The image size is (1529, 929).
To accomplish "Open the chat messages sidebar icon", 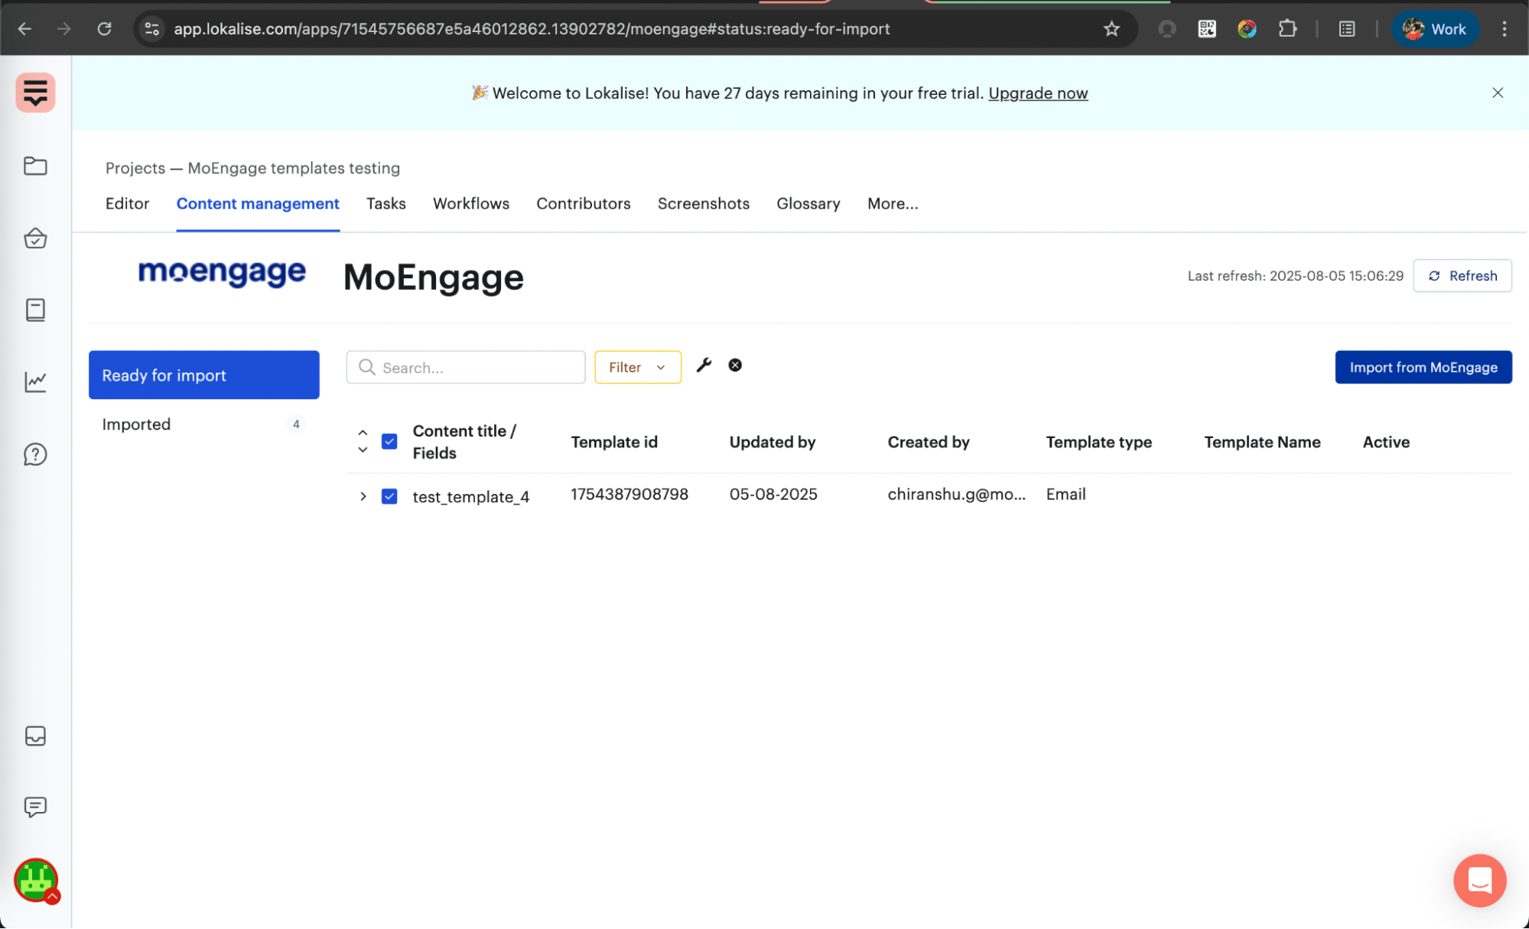I will tap(35, 807).
